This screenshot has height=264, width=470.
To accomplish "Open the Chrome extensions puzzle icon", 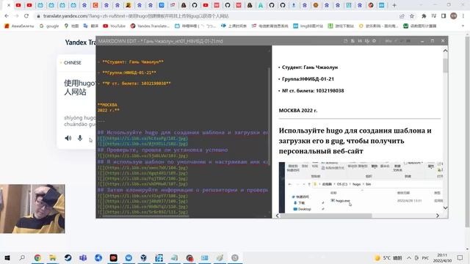I will click(x=424, y=16).
